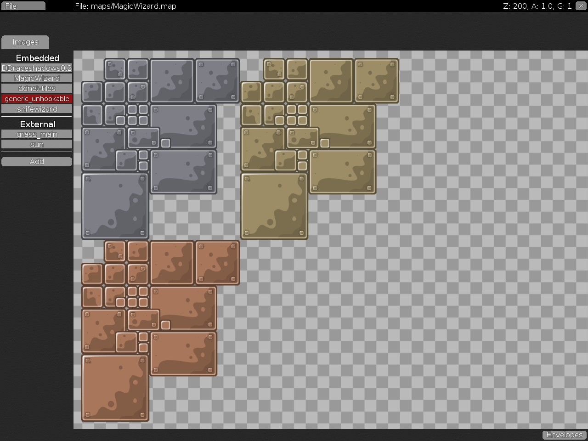
Task: Select the snifewizard embedded image
Action: coord(37,109)
